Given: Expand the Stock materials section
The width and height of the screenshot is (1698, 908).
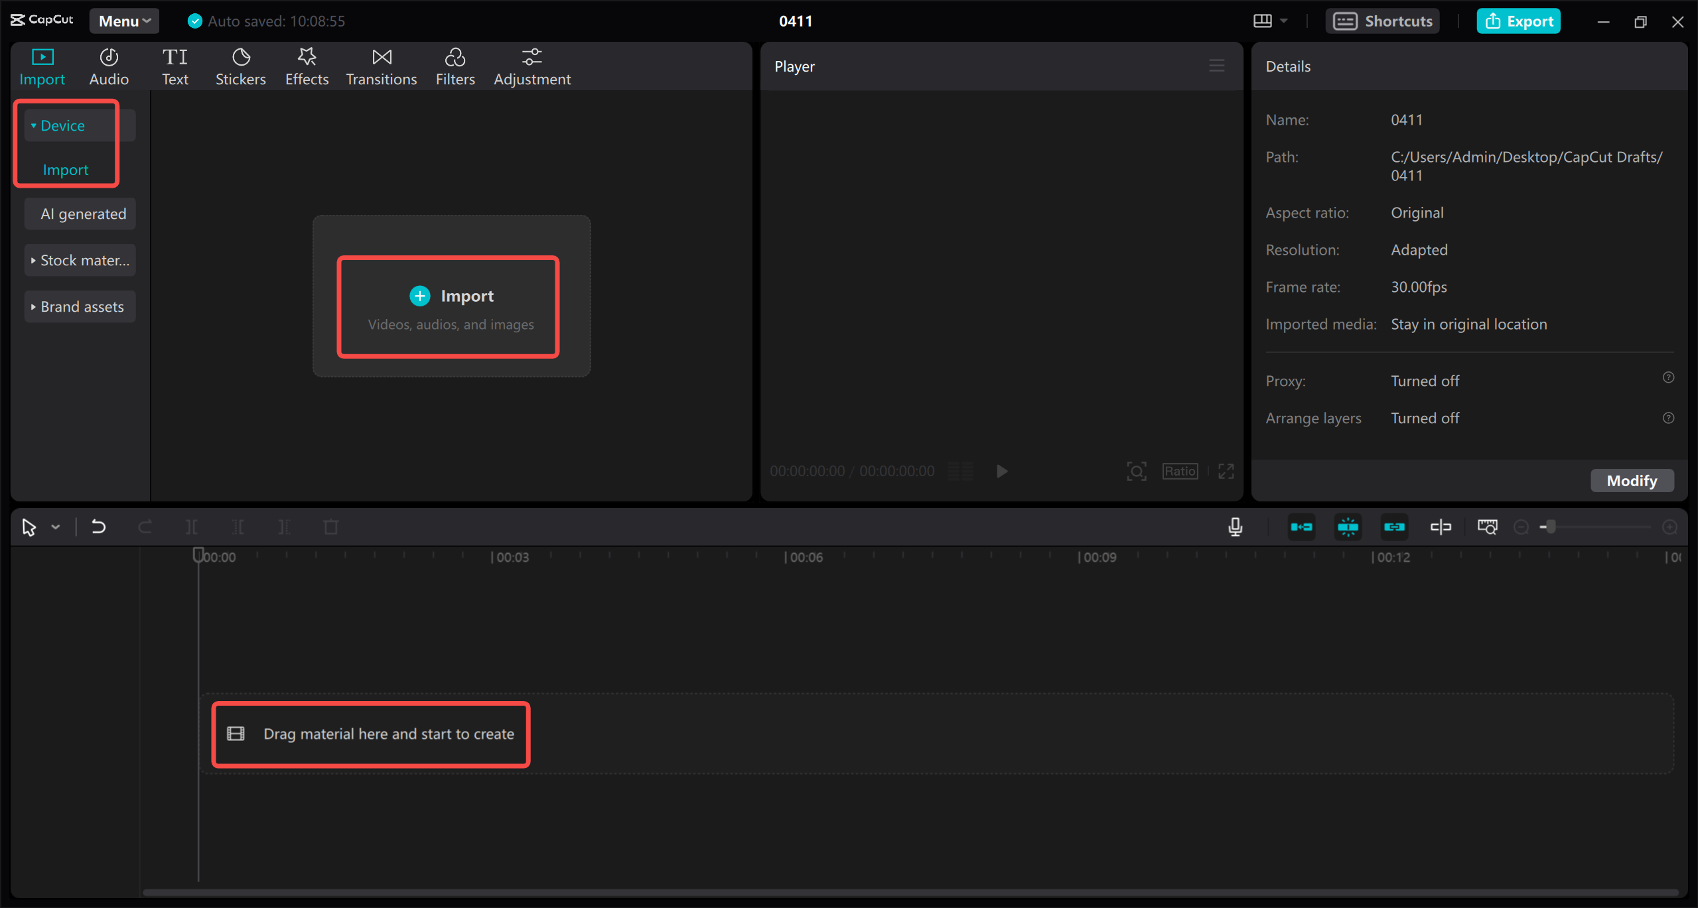Looking at the screenshot, I should [79, 260].
